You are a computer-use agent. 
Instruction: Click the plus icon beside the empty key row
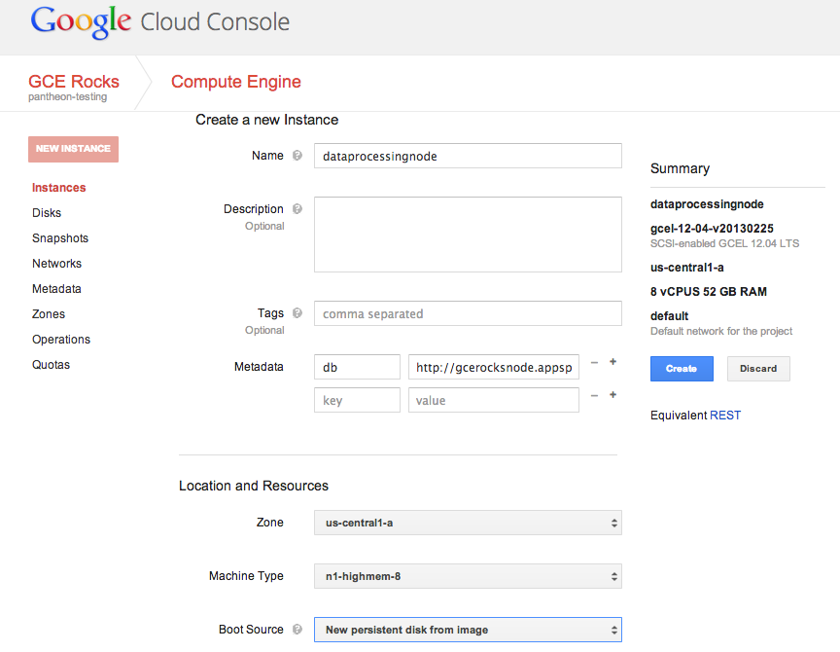point(612,394)
